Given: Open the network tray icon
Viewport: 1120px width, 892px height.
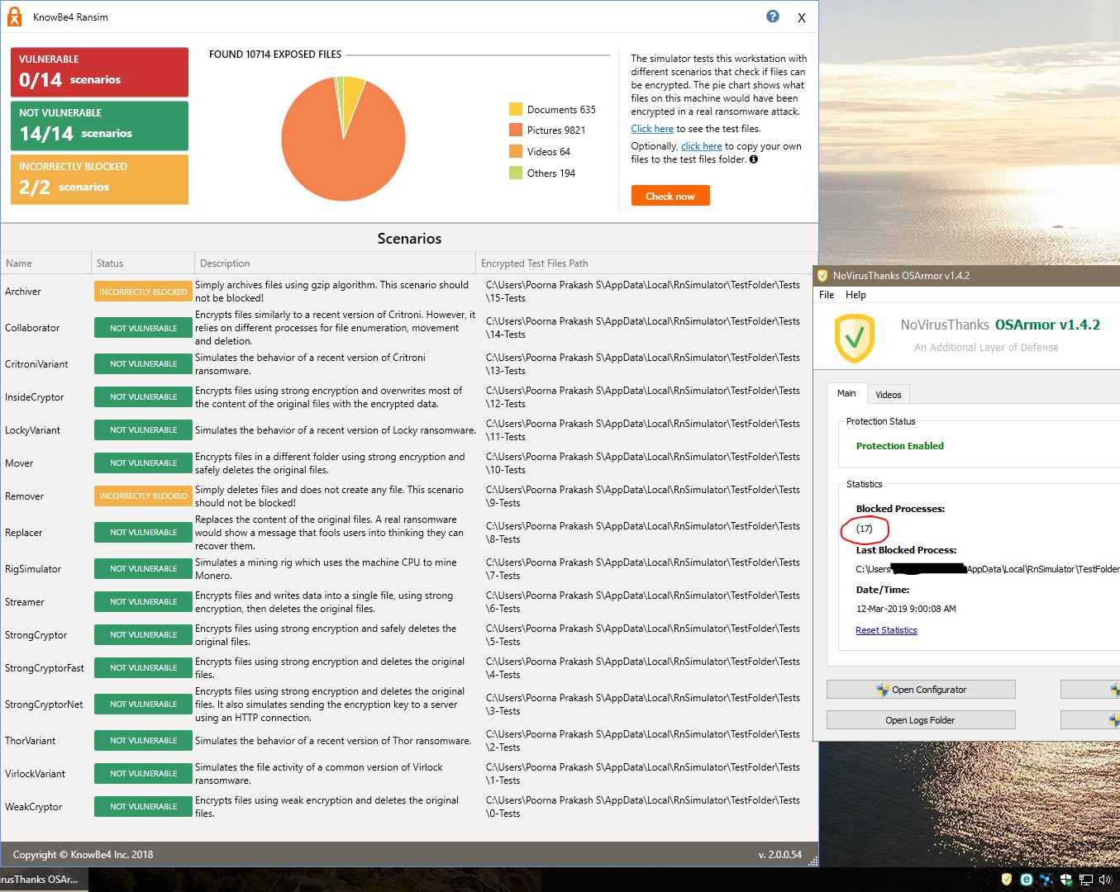Looking at the screenshot, I should [x=1086, y=880].
